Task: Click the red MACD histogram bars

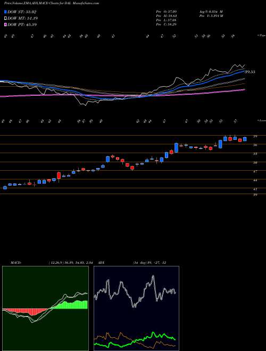Action: point(25,311)
